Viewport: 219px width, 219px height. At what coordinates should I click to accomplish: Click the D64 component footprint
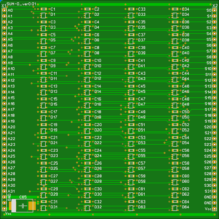(175, 208)
